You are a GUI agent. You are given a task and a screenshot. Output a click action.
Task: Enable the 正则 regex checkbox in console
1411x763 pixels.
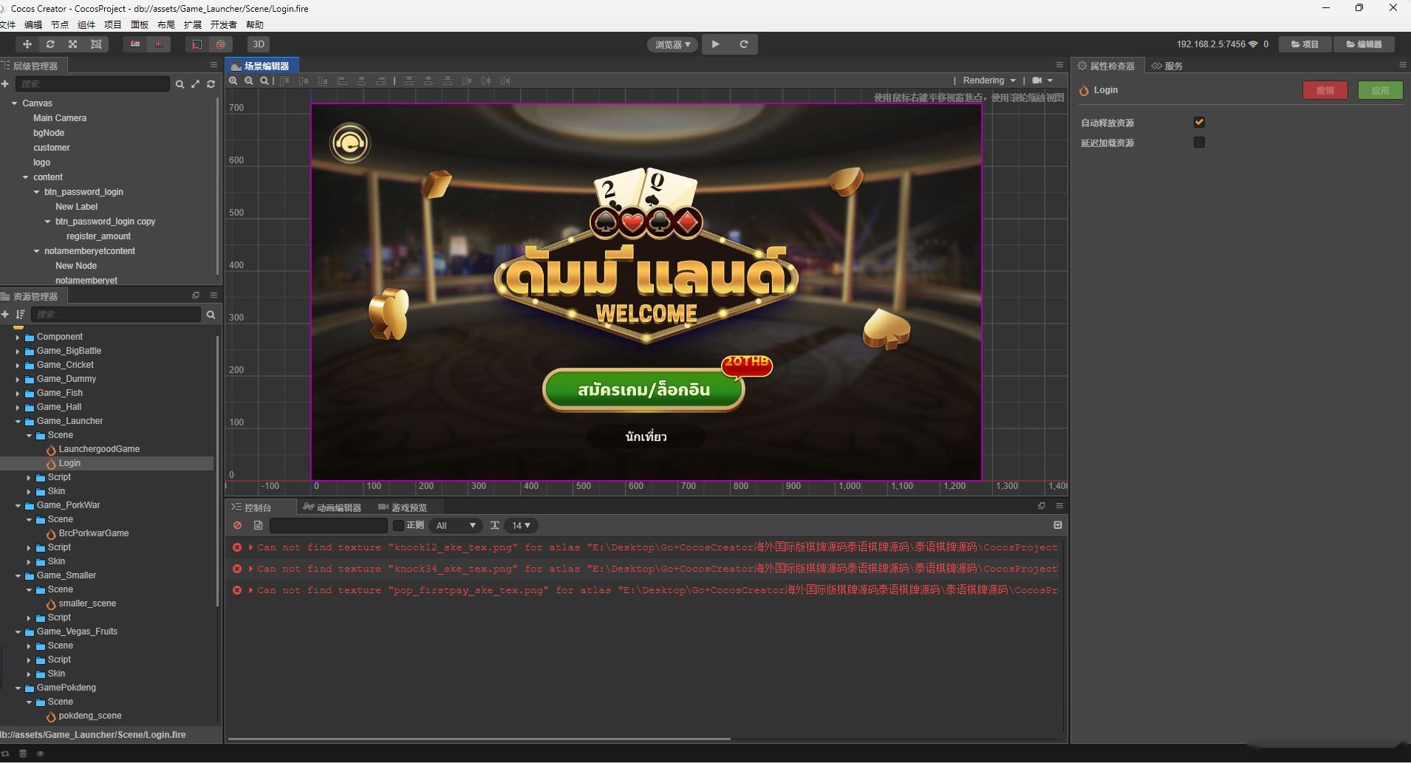click(399, 525)
